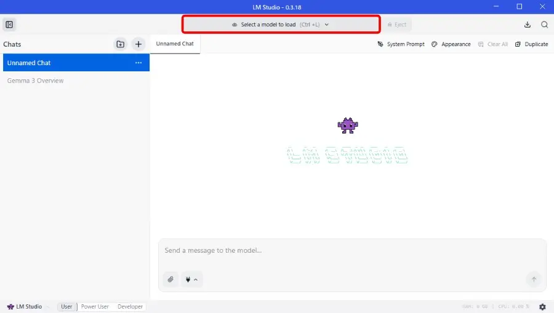This screenshot has width=554, height=313.
Task: Create a new chat folder
Action: [x=120, y=44]
